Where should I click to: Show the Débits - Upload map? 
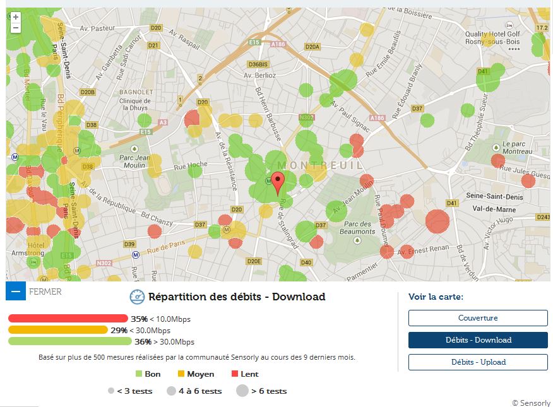(x=477, y=362)
